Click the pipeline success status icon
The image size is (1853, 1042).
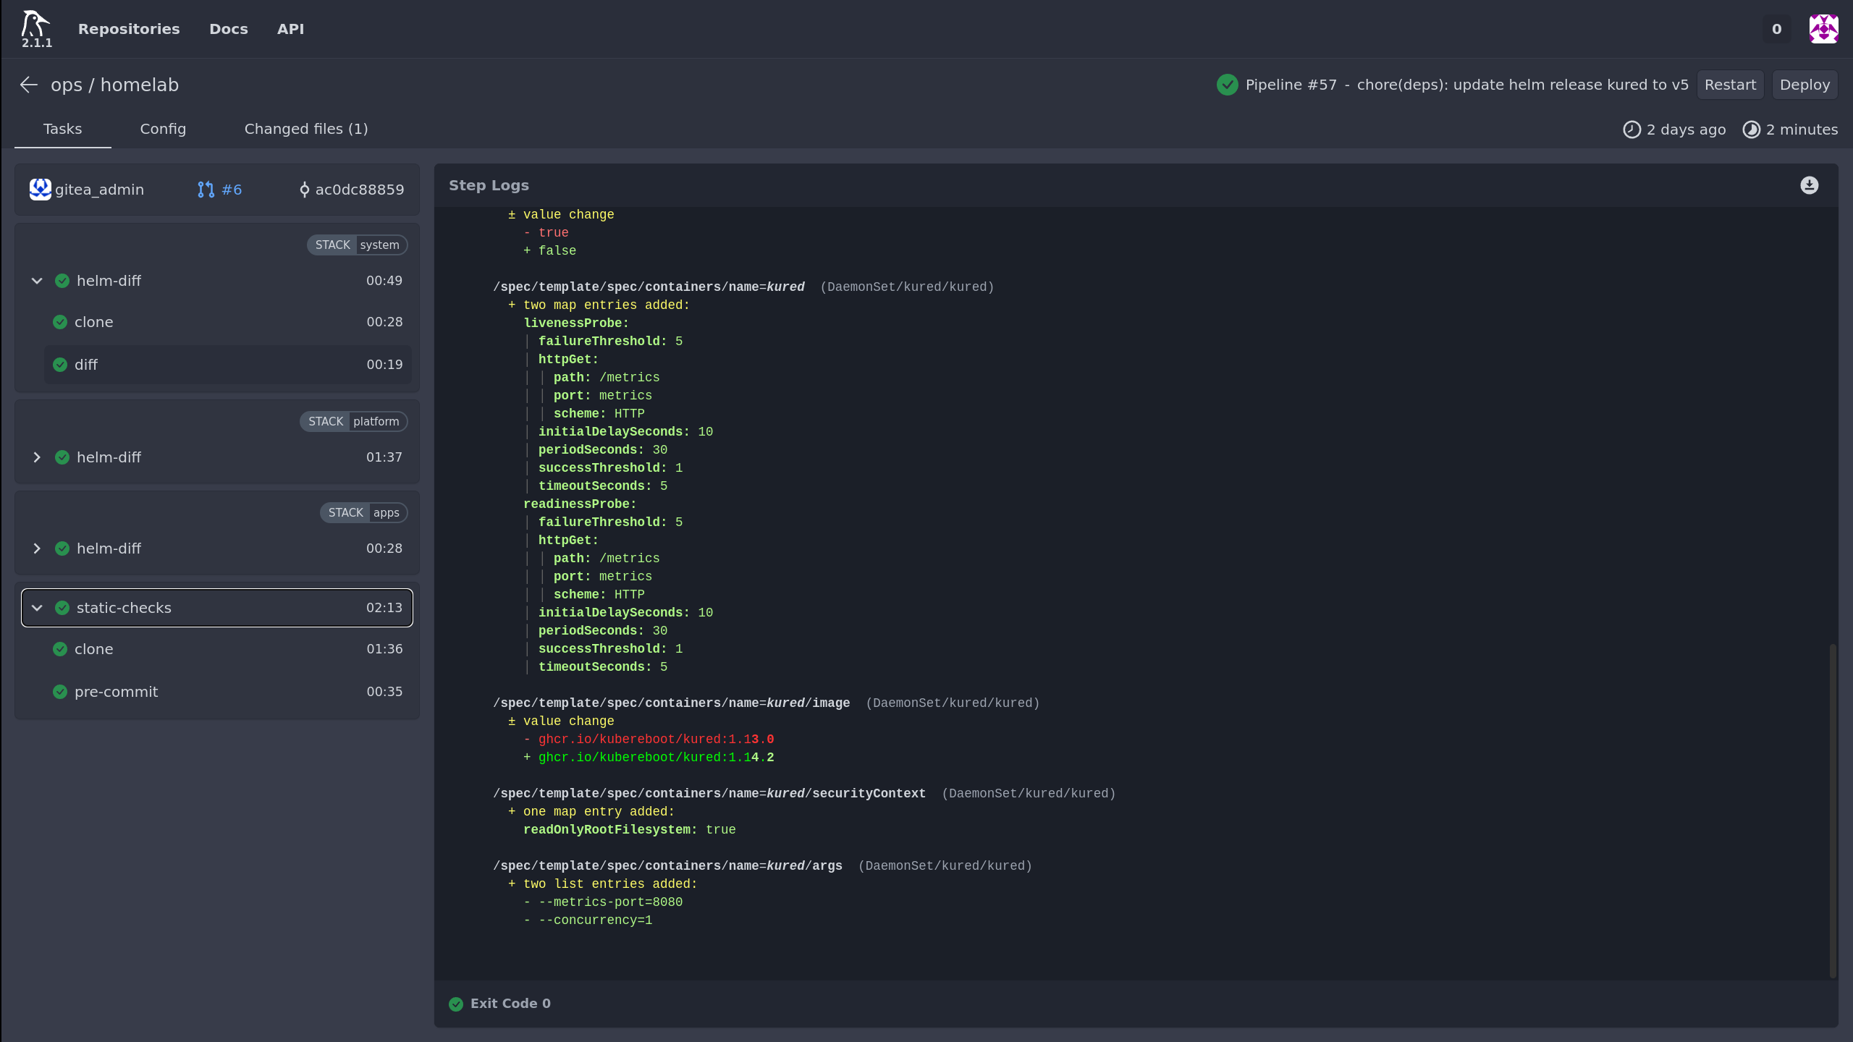coord(1227,85)
